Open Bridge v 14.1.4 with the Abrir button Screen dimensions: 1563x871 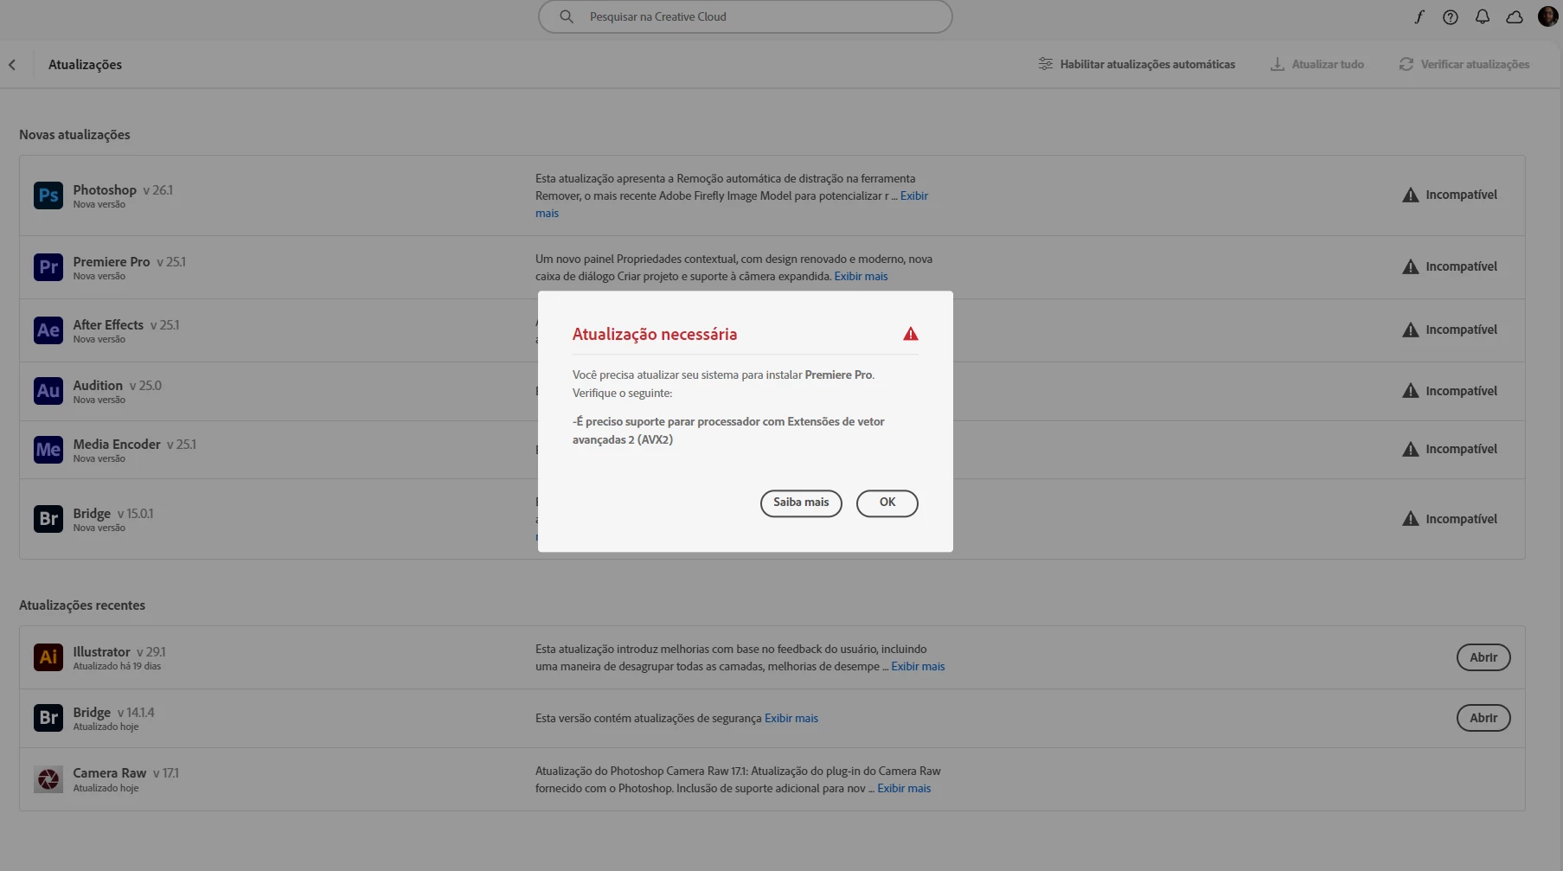coord(1483,718)
